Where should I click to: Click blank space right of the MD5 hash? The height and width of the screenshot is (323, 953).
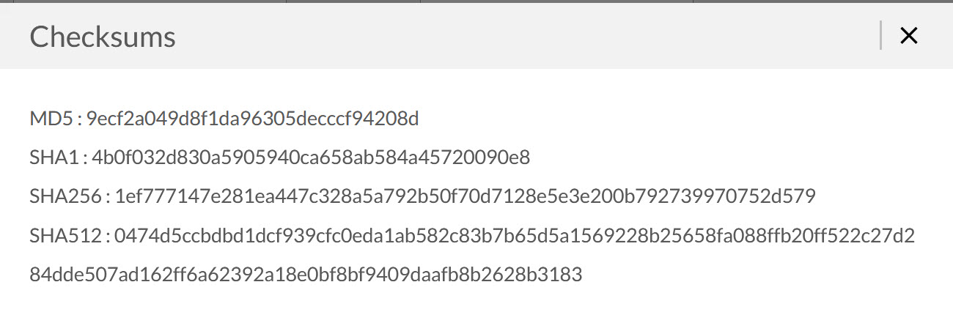coord(660,119)
